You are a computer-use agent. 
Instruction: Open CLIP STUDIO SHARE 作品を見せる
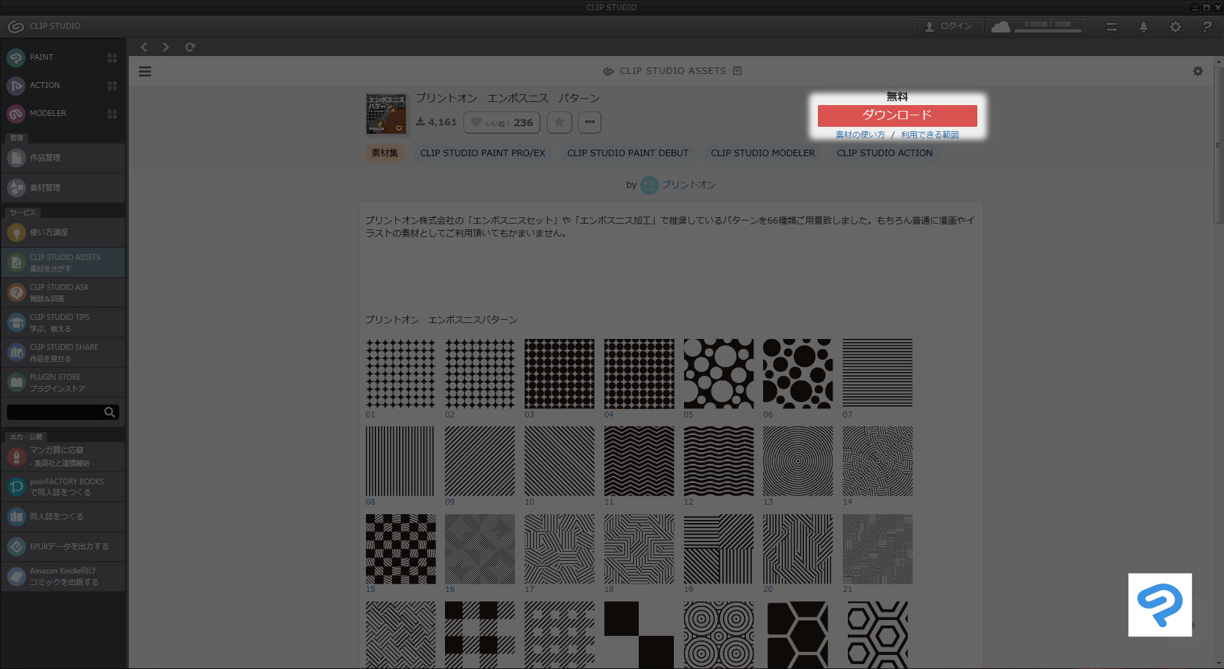coord(63,352)
